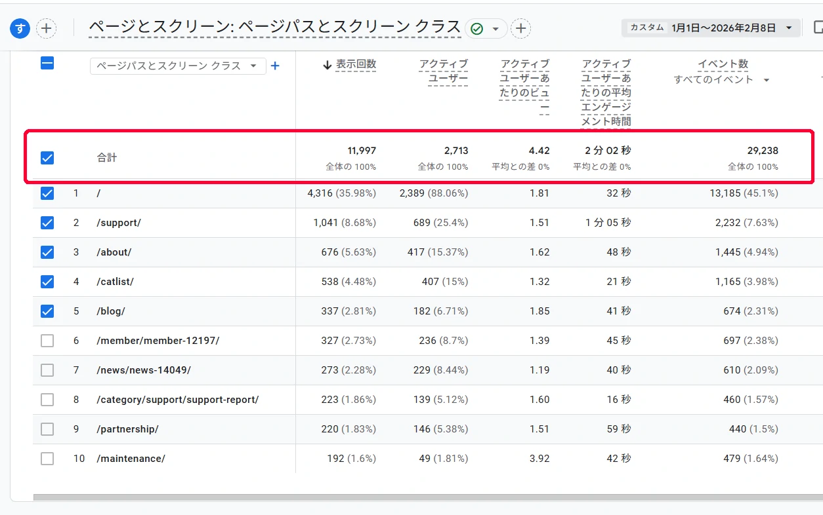Check the checkbox for /member/member-12197/
Image resolution: width=823 pixels, height=515 pixels.
click(47, 341)
